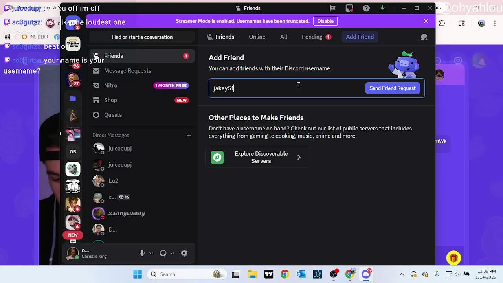The height and width of the screenshot is (283, 503).
Task: Click the Explore Discoverable Servers compass icon
Action: (217, 157)
